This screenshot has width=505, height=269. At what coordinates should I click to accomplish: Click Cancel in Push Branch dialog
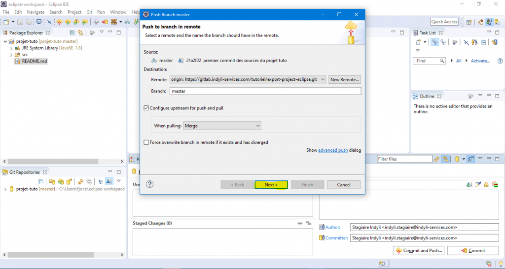point(344,185)
